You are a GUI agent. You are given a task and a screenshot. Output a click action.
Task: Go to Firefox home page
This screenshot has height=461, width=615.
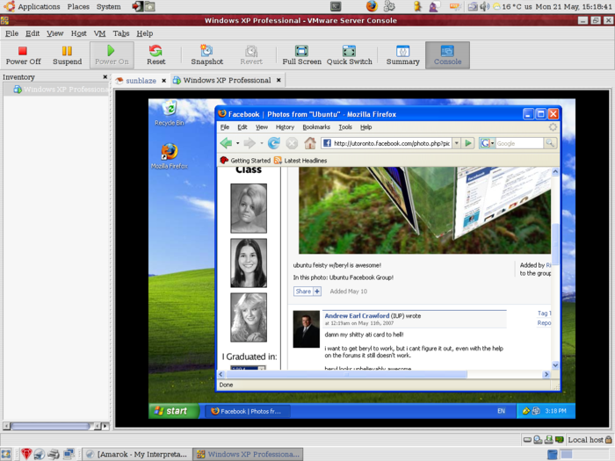(310, 143)
